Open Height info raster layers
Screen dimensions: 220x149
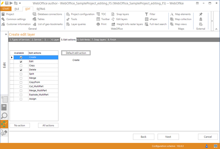127,24
